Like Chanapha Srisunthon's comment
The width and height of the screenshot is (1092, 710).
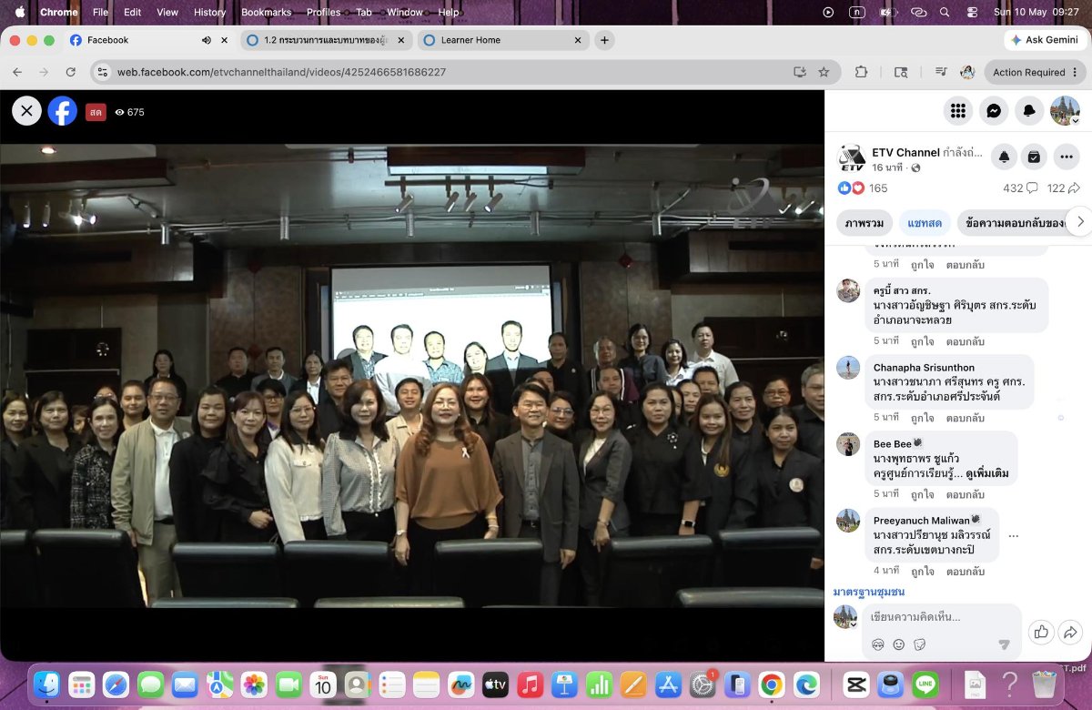[x=923, y=418]
